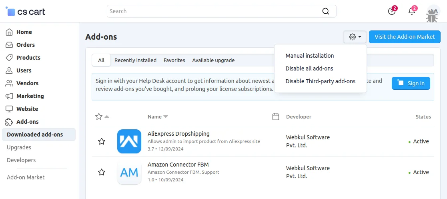The width and height of the screenshot is (447, 199).
Task: Click the Marketing megaphone icon
Action: [x=9, y=96]
